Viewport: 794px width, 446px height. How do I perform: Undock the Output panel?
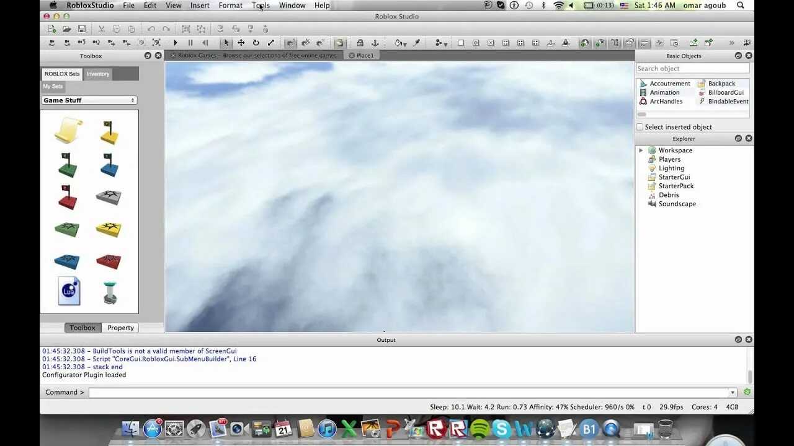click(x=738, y=339)
